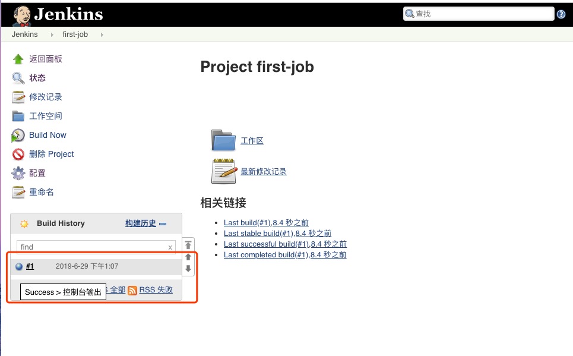Start a build with Build Now

pos(48,135)
